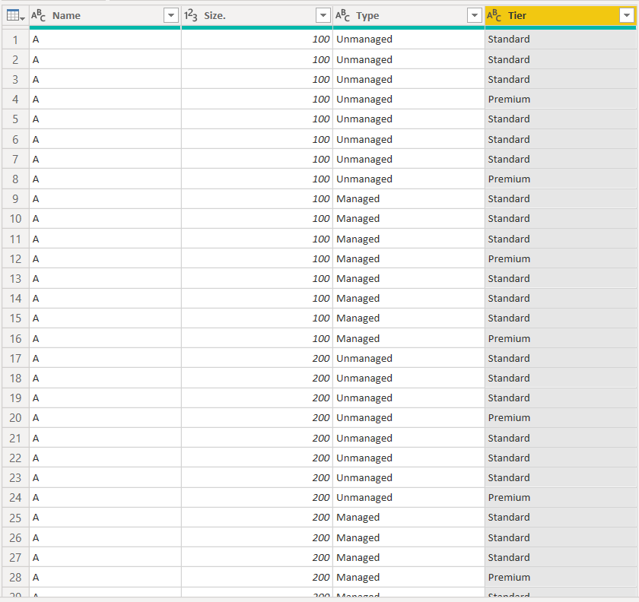
Task: Click size value 200 in row 22
Action: 321,458
